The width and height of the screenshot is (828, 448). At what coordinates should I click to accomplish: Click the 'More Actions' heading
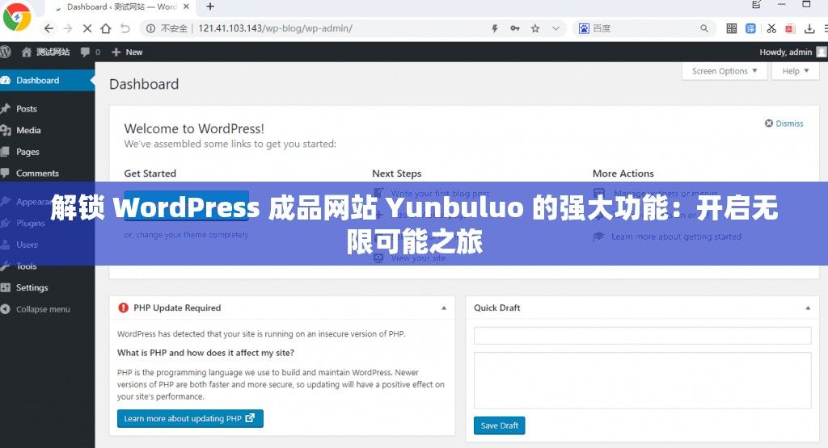point(623,174)
